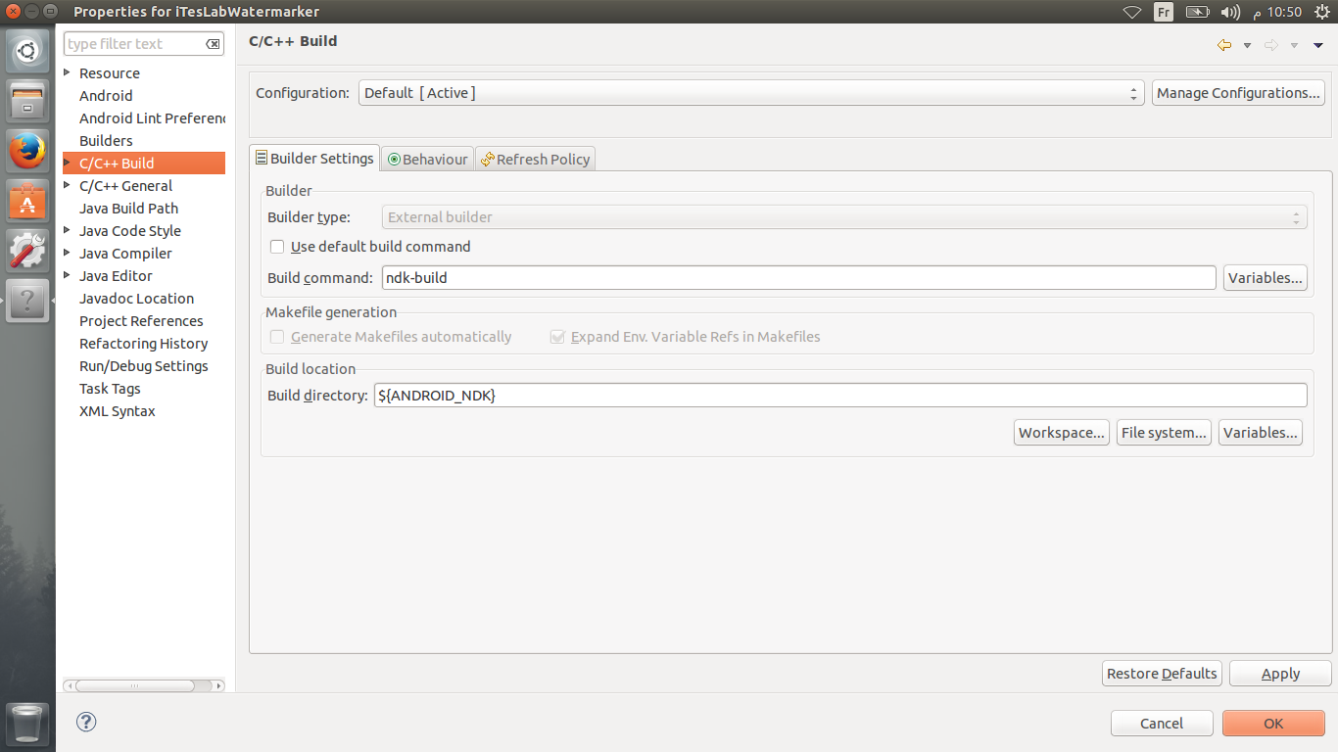
Task: Open System Settings from the launcher
Action: click(x=27, y=251)
